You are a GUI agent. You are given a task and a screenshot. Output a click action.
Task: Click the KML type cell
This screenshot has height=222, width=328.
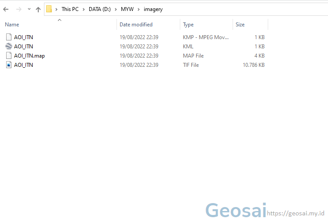point(188,46)
